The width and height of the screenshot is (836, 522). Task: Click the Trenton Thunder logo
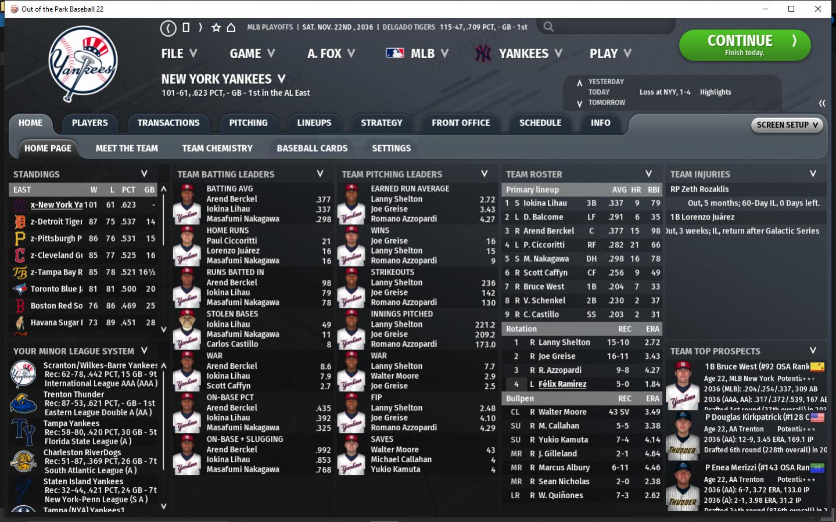coord(23,403)
